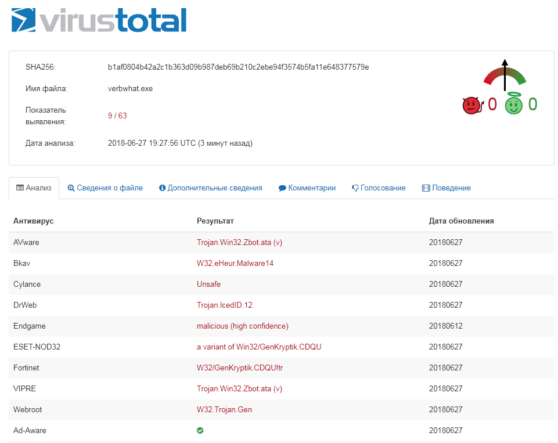The image size is (558, 443).
Task: Click the W32/GenKryptik.CDQU!tr result
Action: pyautogui.click(x=240, y=368)
